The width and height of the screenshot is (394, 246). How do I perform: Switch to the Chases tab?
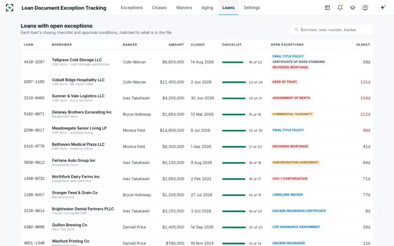159,8
